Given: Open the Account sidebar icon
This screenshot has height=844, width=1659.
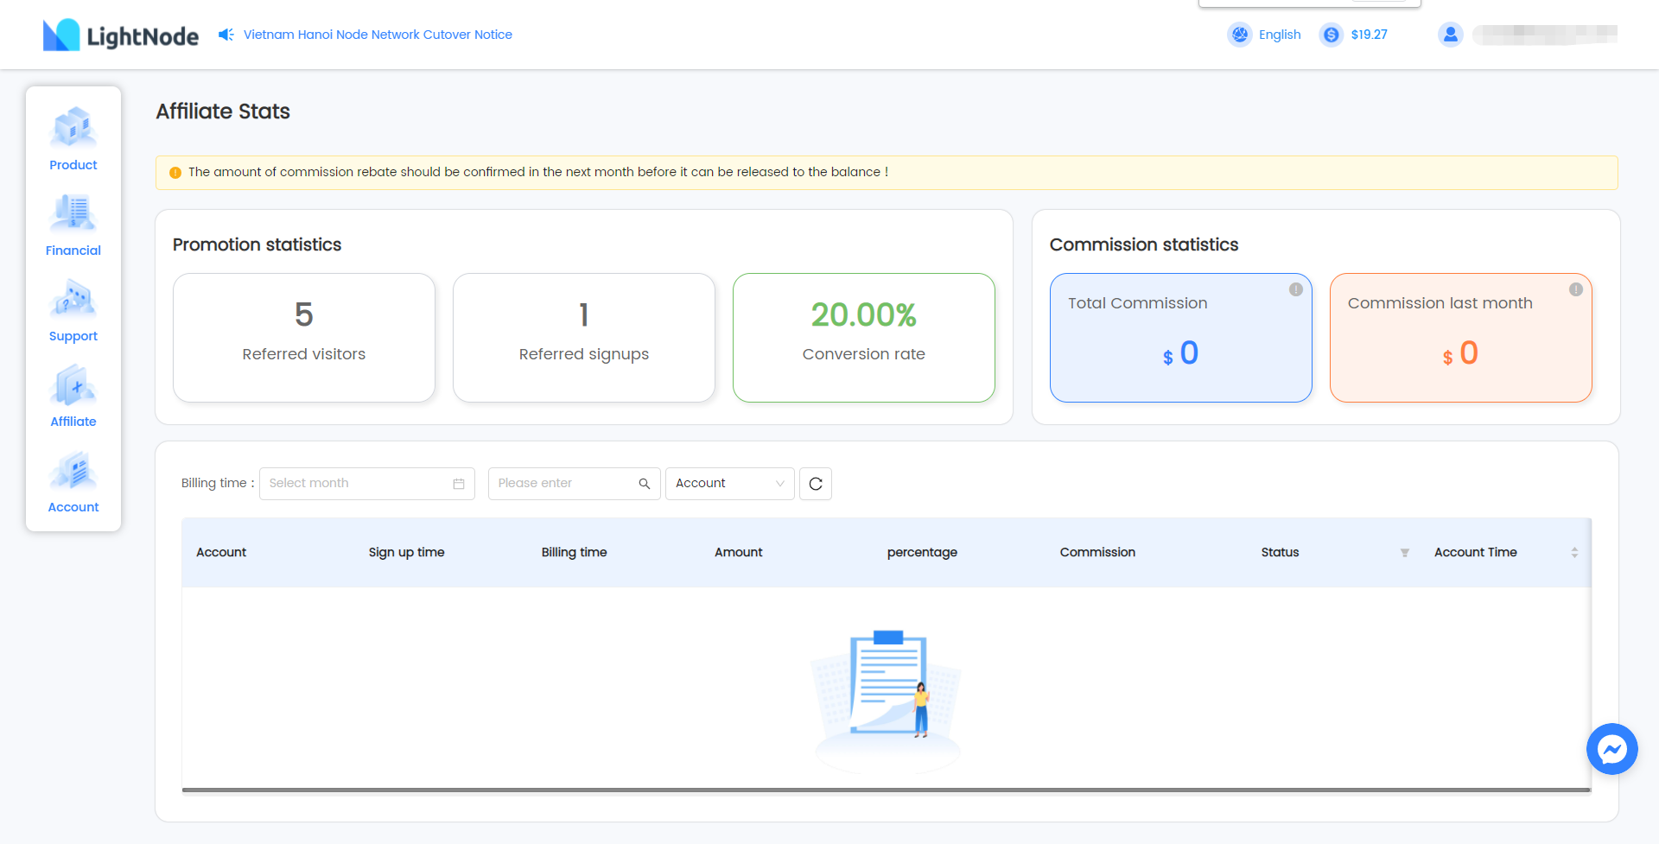Looking at the screenshot, I should pos(73,470).
